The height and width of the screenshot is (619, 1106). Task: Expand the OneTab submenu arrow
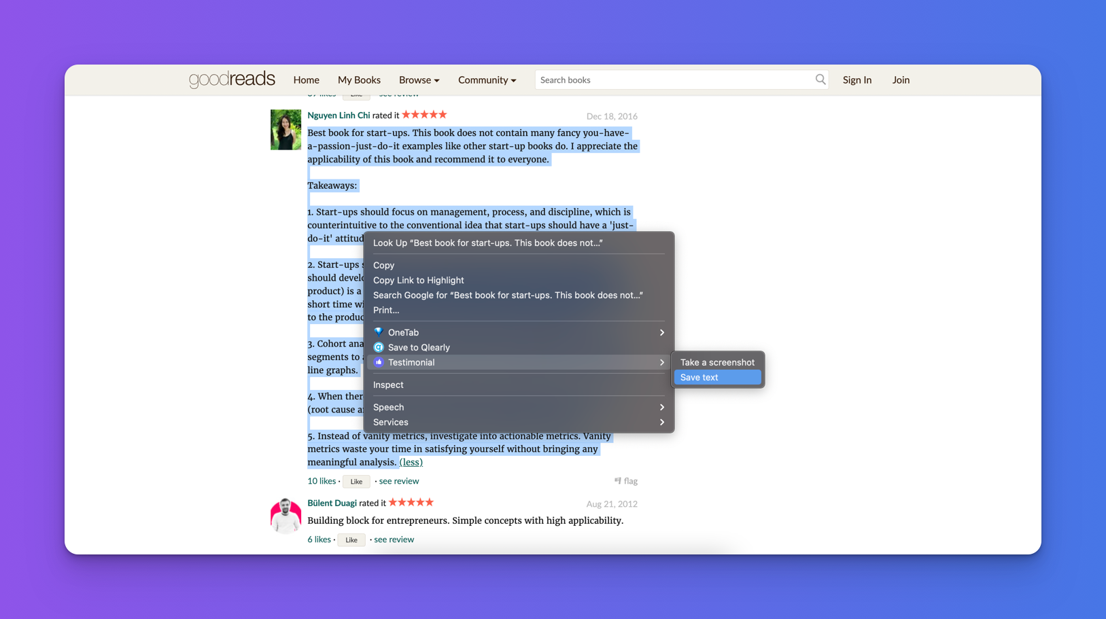(x=661, y=332)
